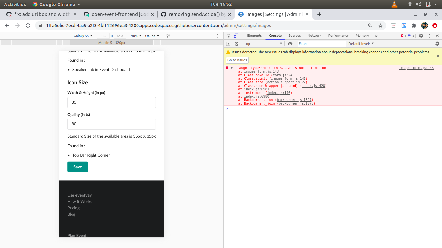
Task: Click the Toggle device toolbar icon
Action: [x=236, y=36]
